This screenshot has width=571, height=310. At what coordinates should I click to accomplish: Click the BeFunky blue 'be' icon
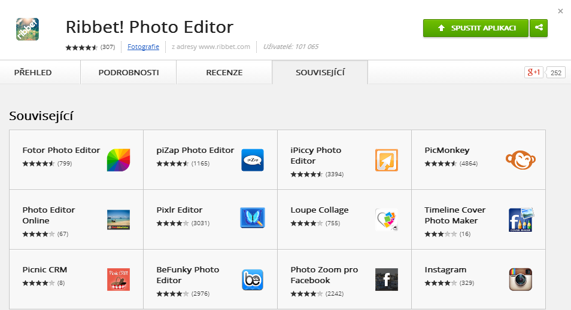(253, 280)
